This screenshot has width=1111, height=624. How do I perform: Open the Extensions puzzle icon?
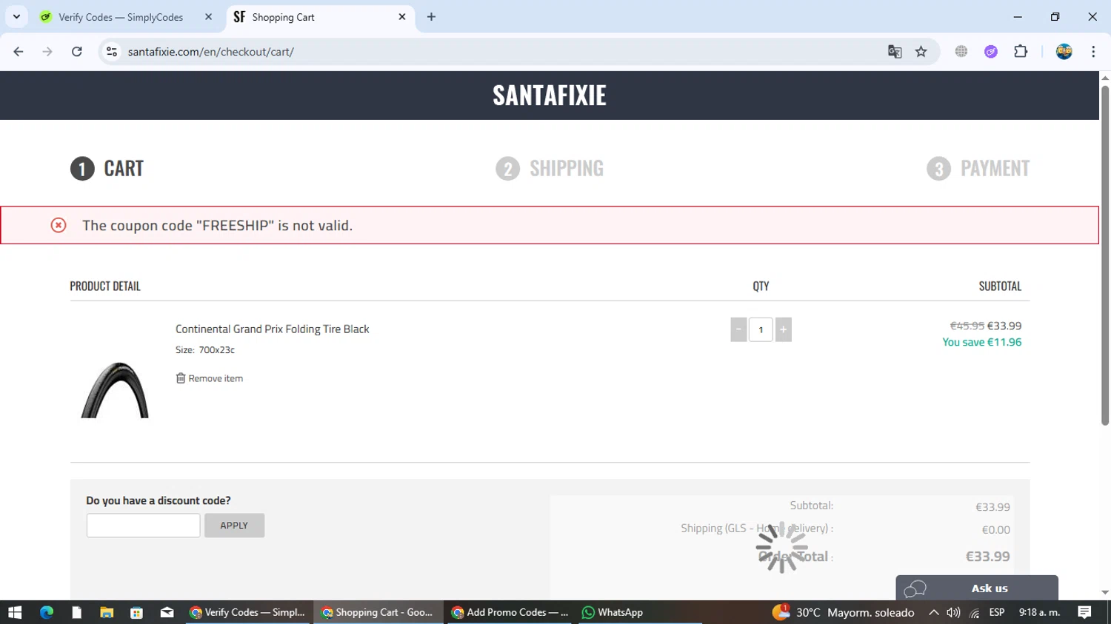[1021, 52]
